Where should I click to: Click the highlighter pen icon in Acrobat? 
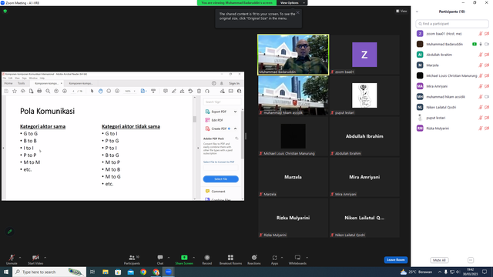(x=174, y=91)
